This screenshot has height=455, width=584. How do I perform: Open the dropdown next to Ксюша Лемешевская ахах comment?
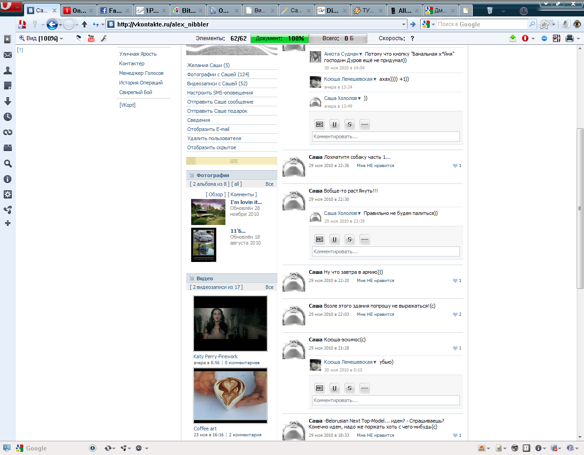[x=375, y=79]
